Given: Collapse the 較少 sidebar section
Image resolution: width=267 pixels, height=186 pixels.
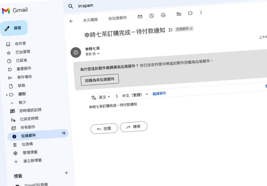Looking at the screenshot, I should click(12, 103).
